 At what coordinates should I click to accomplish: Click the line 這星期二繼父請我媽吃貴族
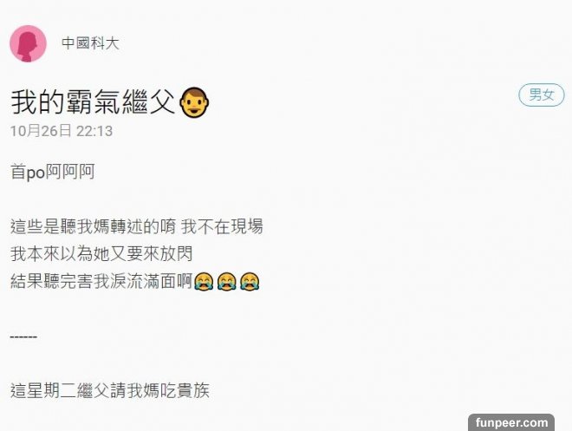(110, 390)
